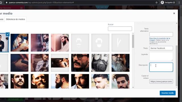This screenshot has height=102, width=182.
Task: Select white mustache face icon thumbnail
Action: [x=80, y=43]
